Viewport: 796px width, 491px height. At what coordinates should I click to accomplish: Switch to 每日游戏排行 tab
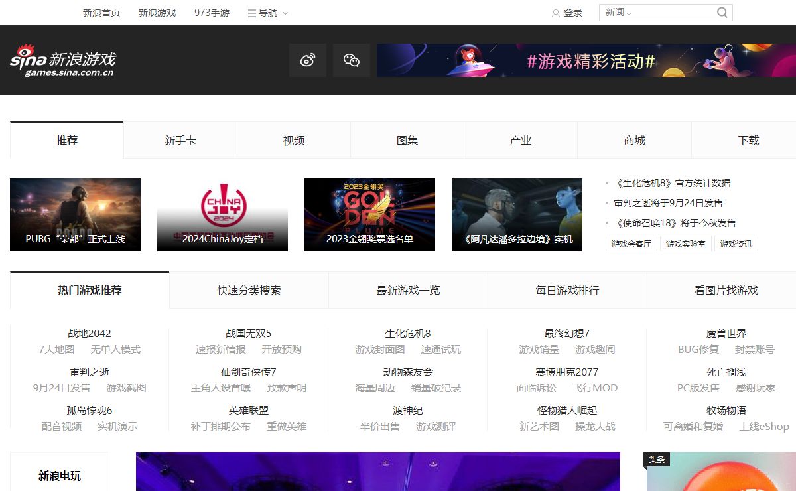(567, 290)
